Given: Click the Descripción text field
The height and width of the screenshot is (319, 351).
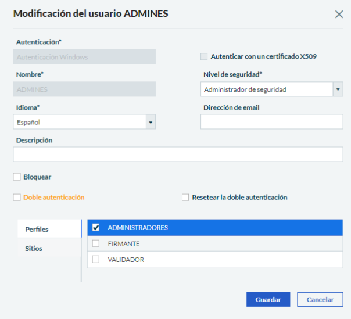Looking at the screenshot, I should tap(178, 154).
